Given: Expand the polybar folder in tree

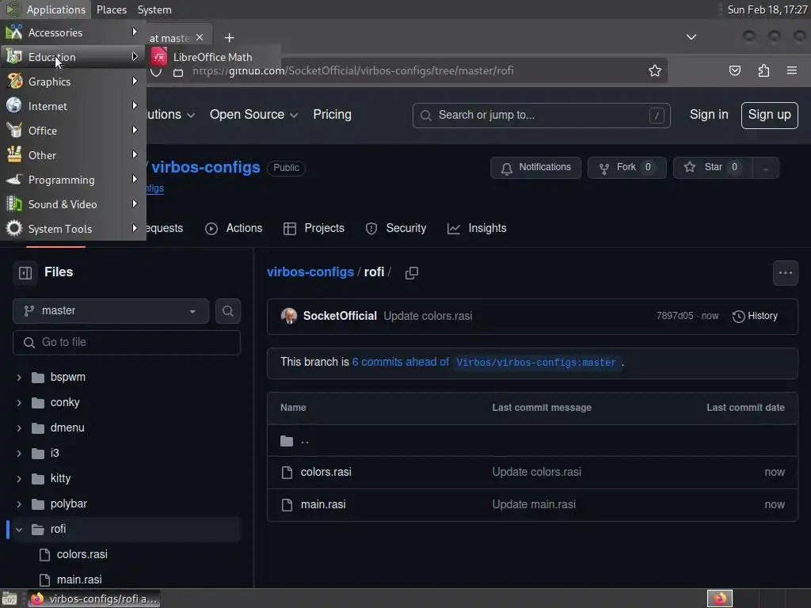Looking at the screenshot, I should point(19,504).
